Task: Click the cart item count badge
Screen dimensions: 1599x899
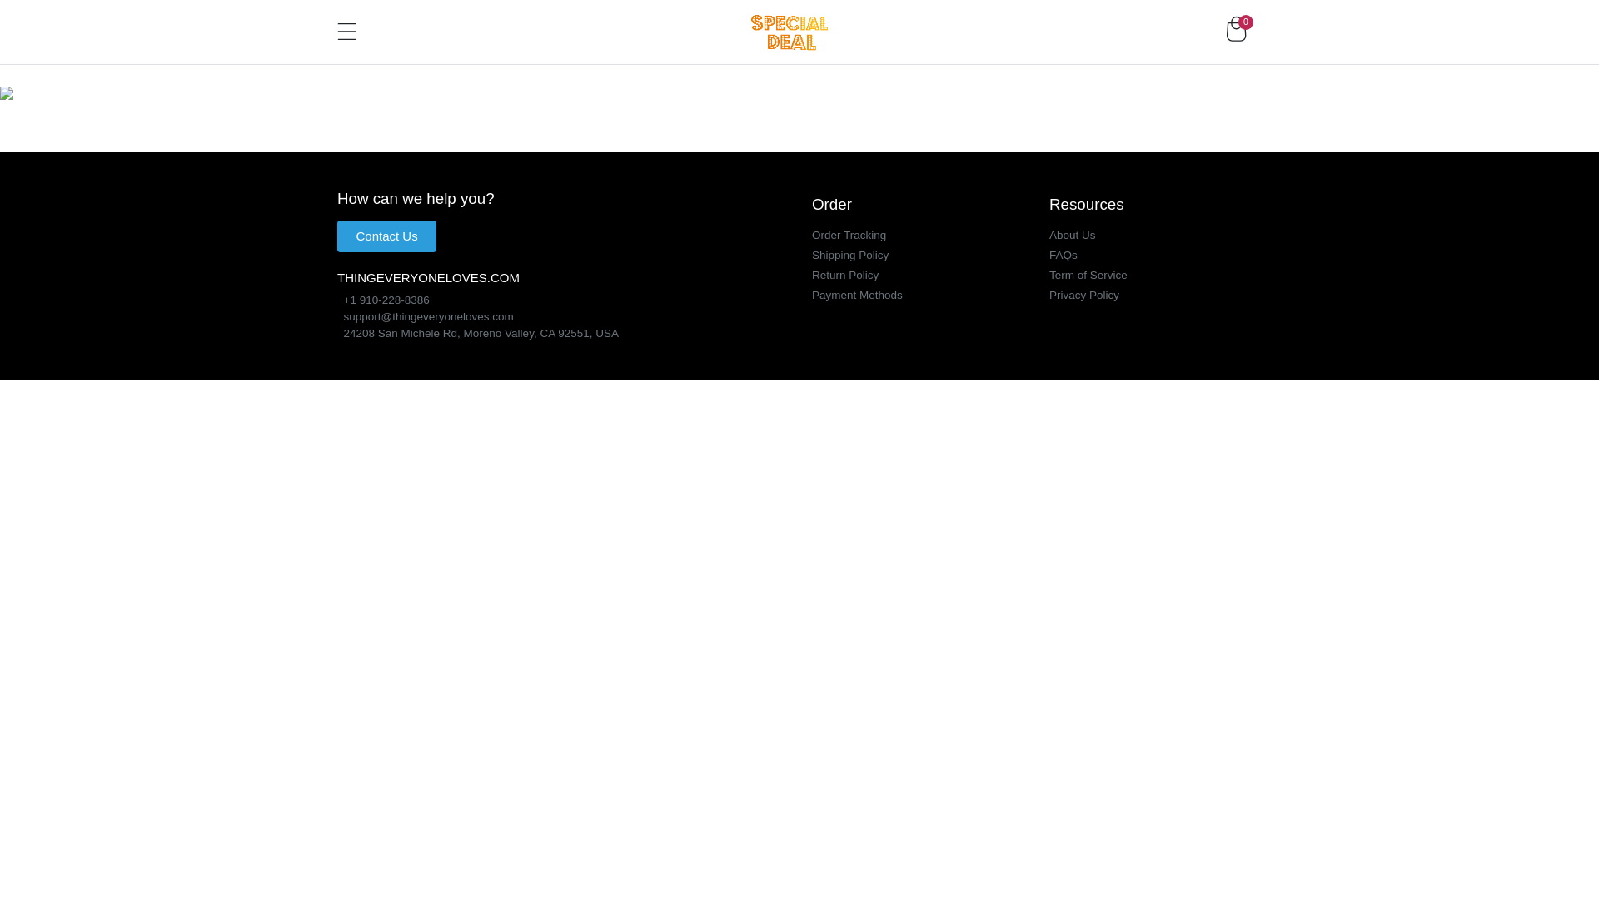Action: (x=1246, y=22)
